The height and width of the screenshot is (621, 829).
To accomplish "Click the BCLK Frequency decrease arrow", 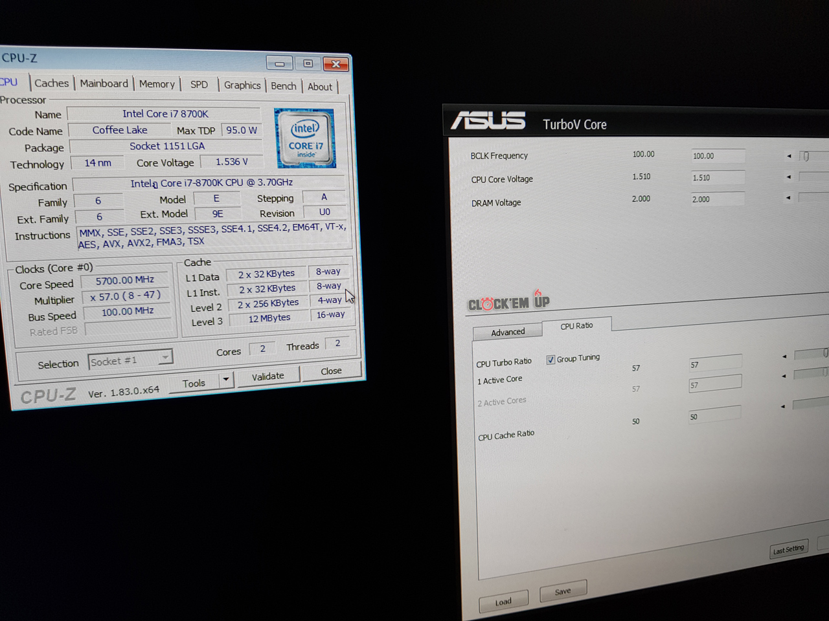I will point(789,156).
